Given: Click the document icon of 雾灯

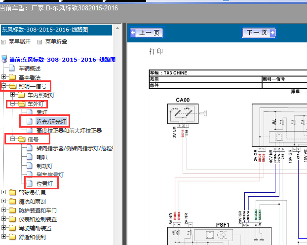Looking at the screenshot, I should tap(30, 112).
